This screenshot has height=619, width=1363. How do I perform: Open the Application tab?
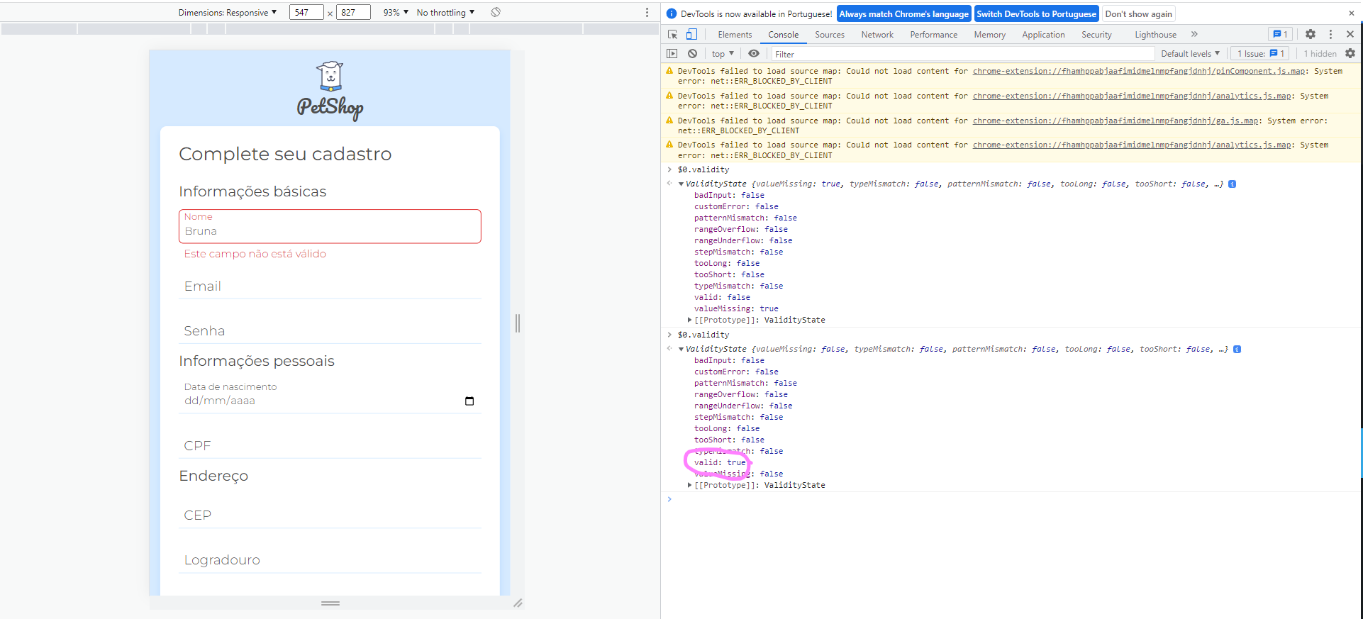coord(1043,34)
